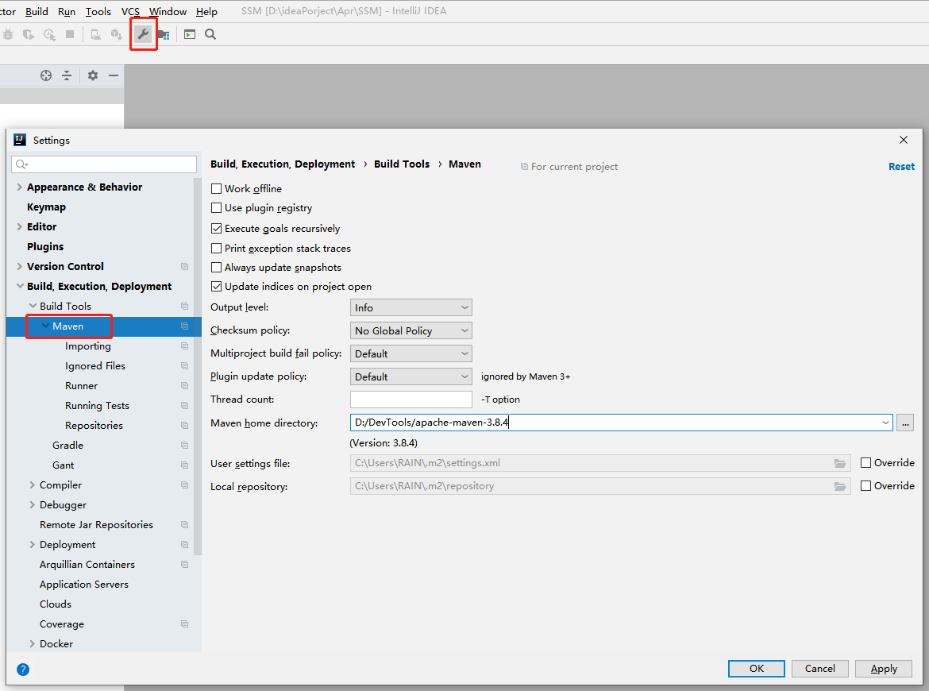
Task: Focus the Settings search field
Action: click(x=104, y=164)
